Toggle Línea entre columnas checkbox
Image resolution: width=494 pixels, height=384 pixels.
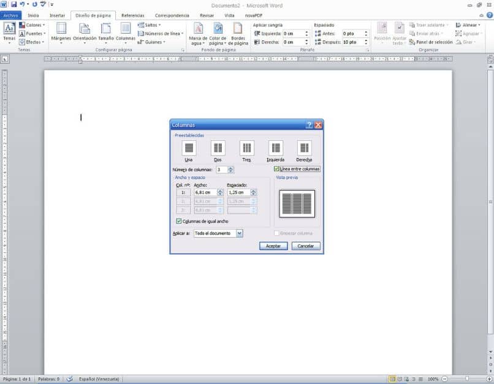click(276, 169)
